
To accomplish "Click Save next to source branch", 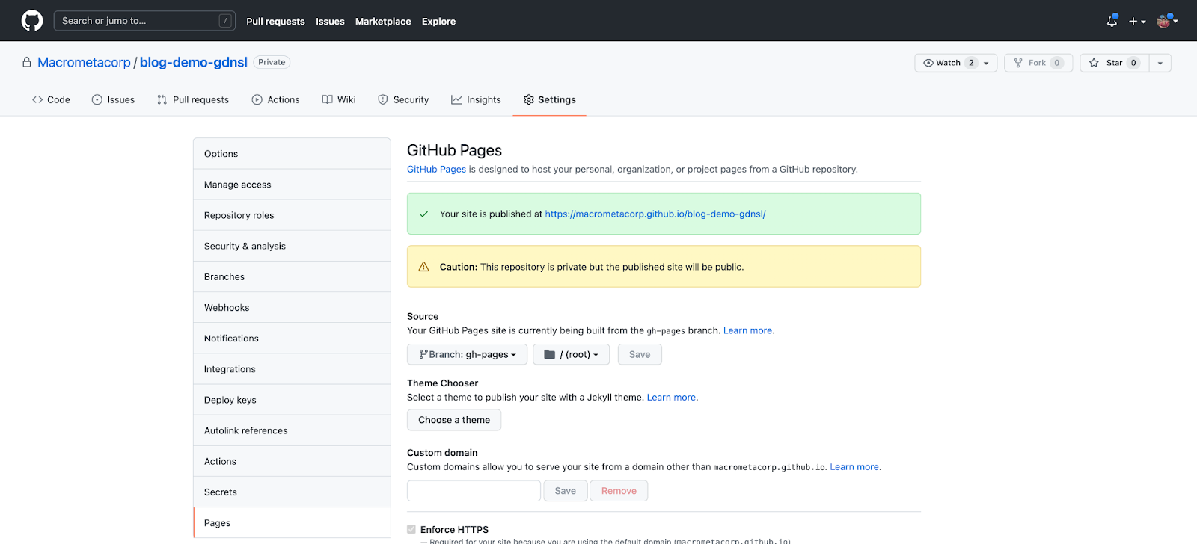I will click(640, 354).
